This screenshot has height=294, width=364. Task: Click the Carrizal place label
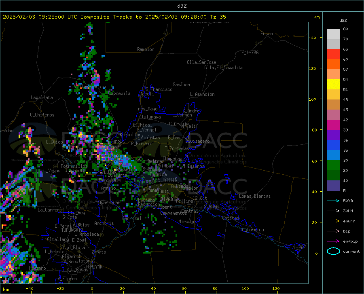coord(132,218)
